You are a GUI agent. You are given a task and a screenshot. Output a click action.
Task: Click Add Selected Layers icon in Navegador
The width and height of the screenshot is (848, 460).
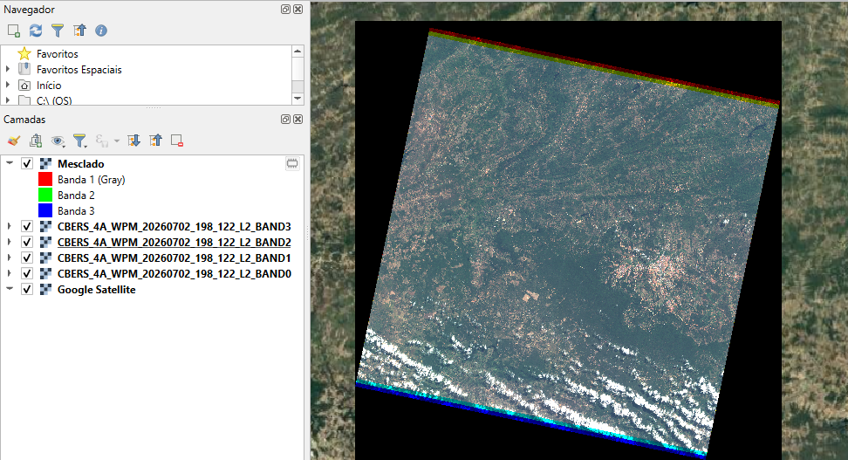(x=14, y=31)
